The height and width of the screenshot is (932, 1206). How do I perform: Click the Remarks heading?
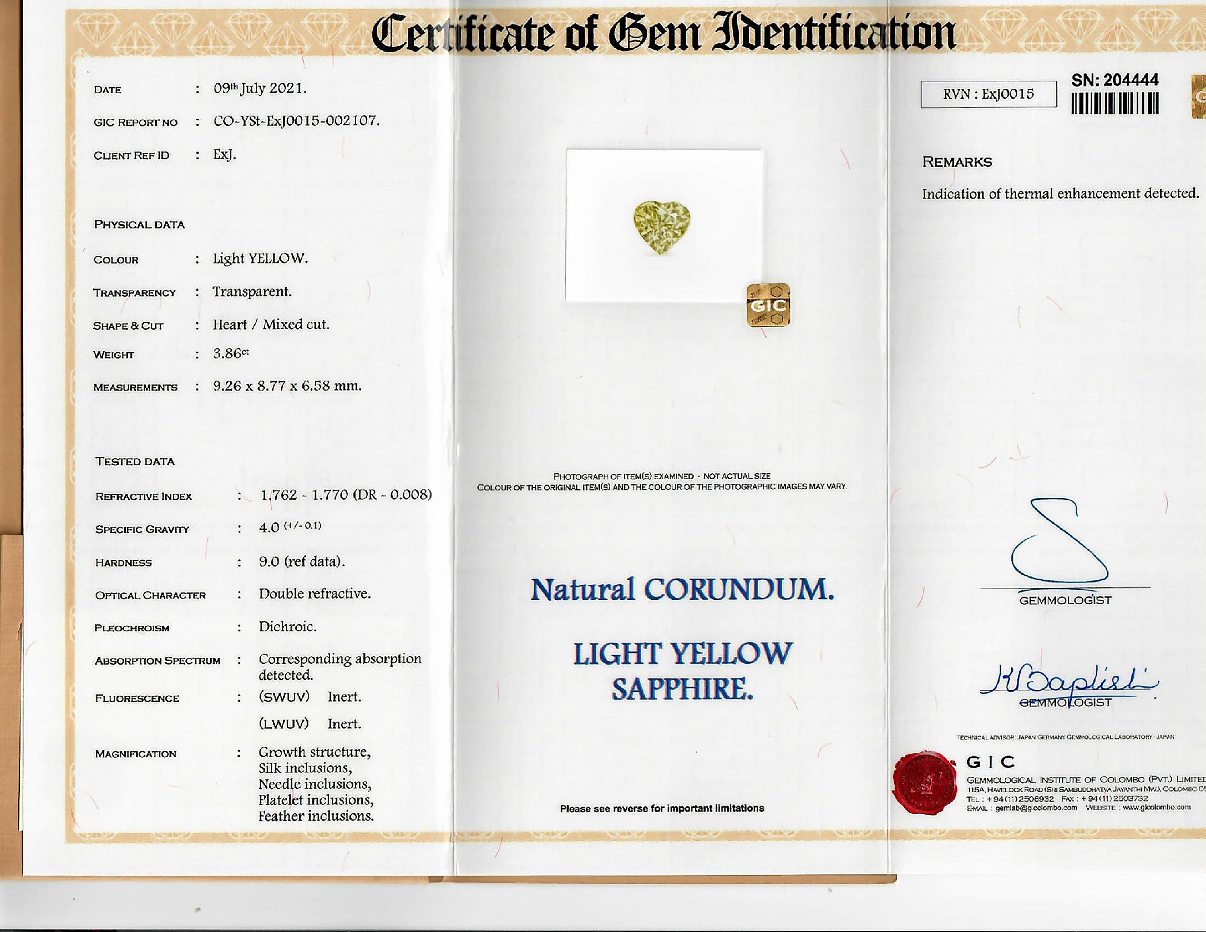[957, 162]
